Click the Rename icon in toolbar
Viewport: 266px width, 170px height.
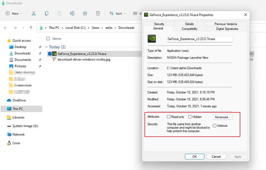tap(72, 13)
